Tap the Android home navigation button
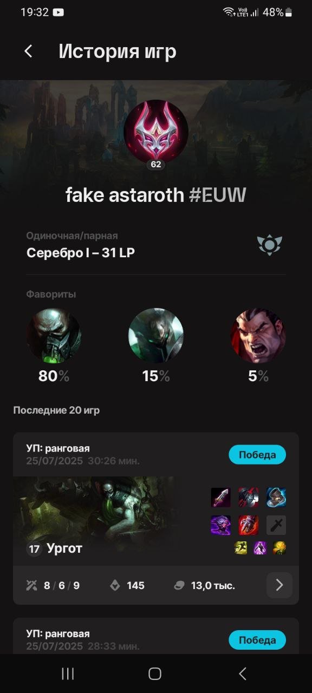Screen dimensions: 312x693 [155, 674]
